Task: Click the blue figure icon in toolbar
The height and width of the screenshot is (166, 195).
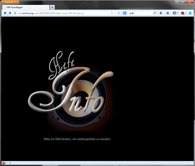Action: (190, 13)
